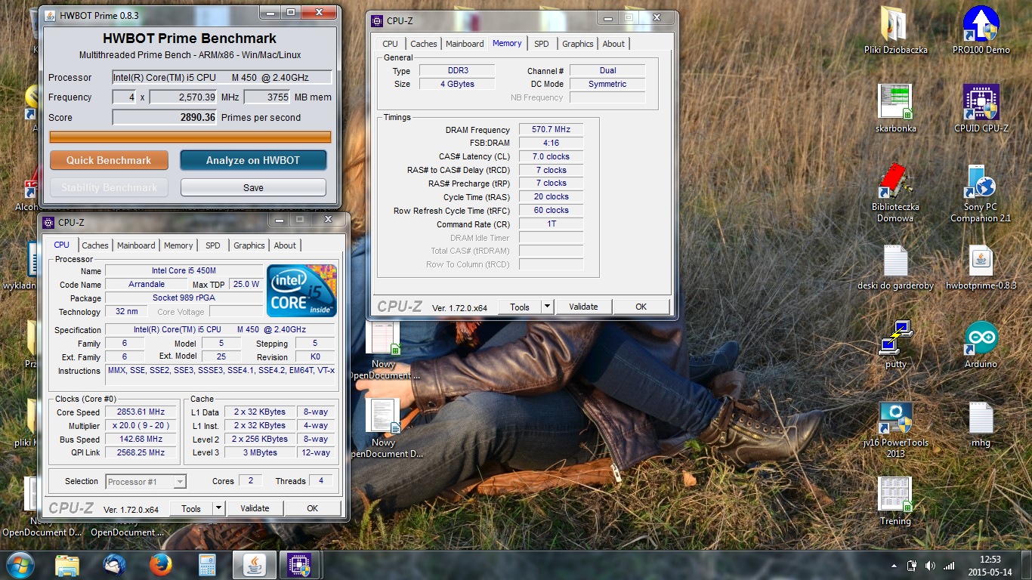Image resolution: width=1032 pixels, height=580 pixels.
Task: Open Memory tab in lower CPU-Z window
Action: coord(178,245)
